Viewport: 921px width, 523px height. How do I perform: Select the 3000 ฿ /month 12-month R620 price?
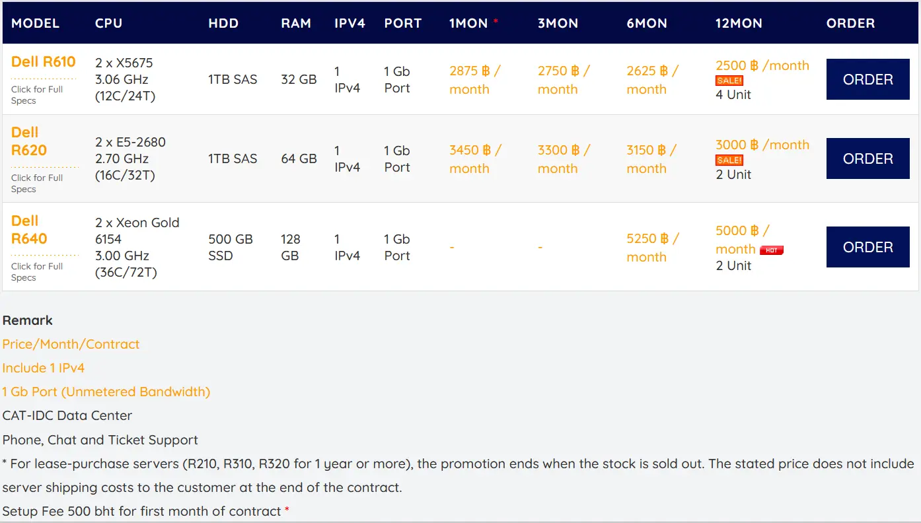762,145
